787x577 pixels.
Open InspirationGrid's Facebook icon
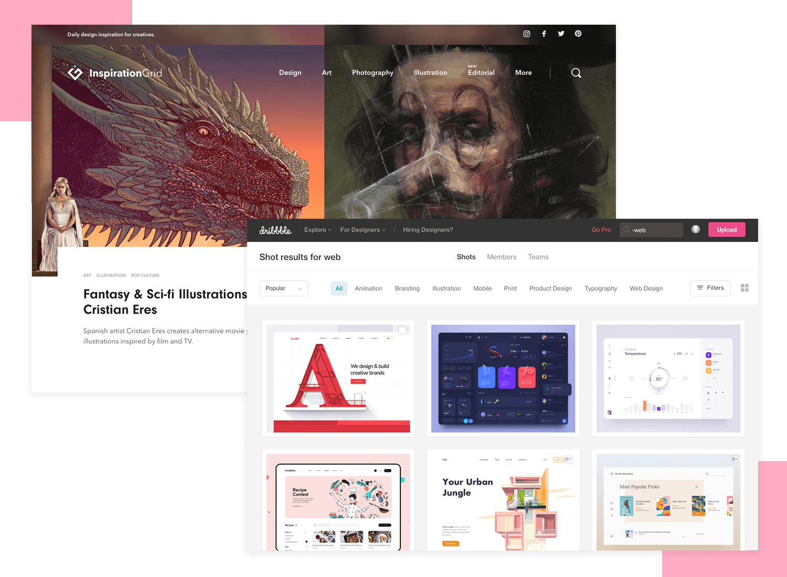tap(544, 34)
